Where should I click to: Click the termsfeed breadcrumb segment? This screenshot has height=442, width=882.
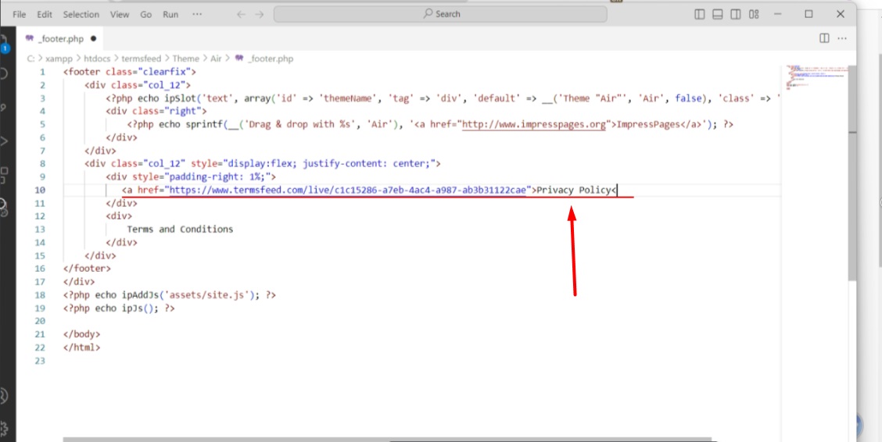click(142, 59)
